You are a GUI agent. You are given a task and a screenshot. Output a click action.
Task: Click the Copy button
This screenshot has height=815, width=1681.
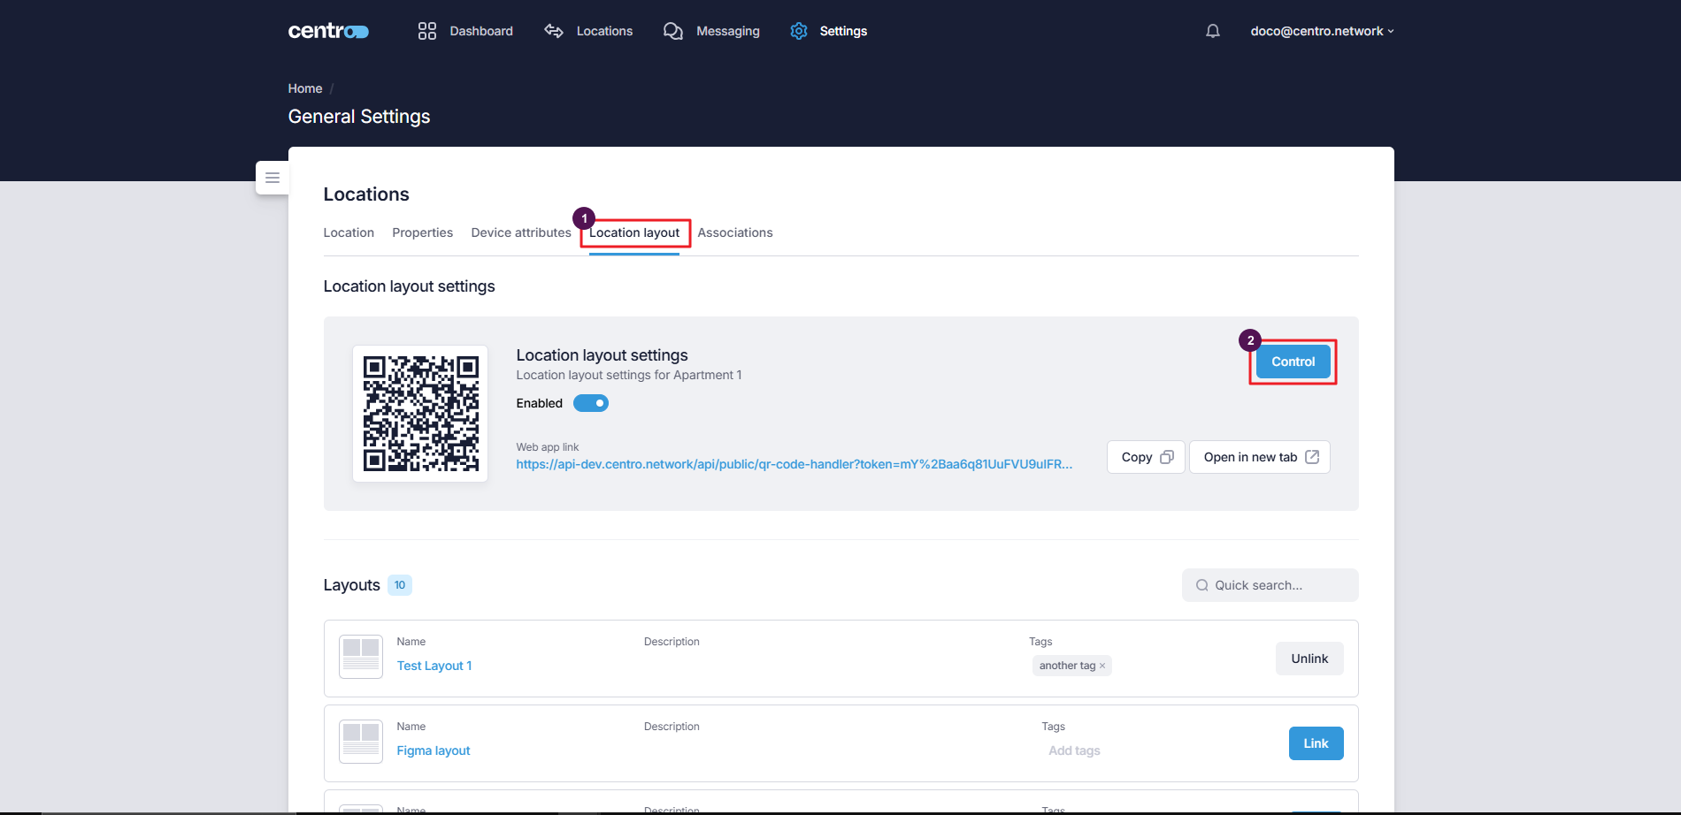tap(1146, 457)
